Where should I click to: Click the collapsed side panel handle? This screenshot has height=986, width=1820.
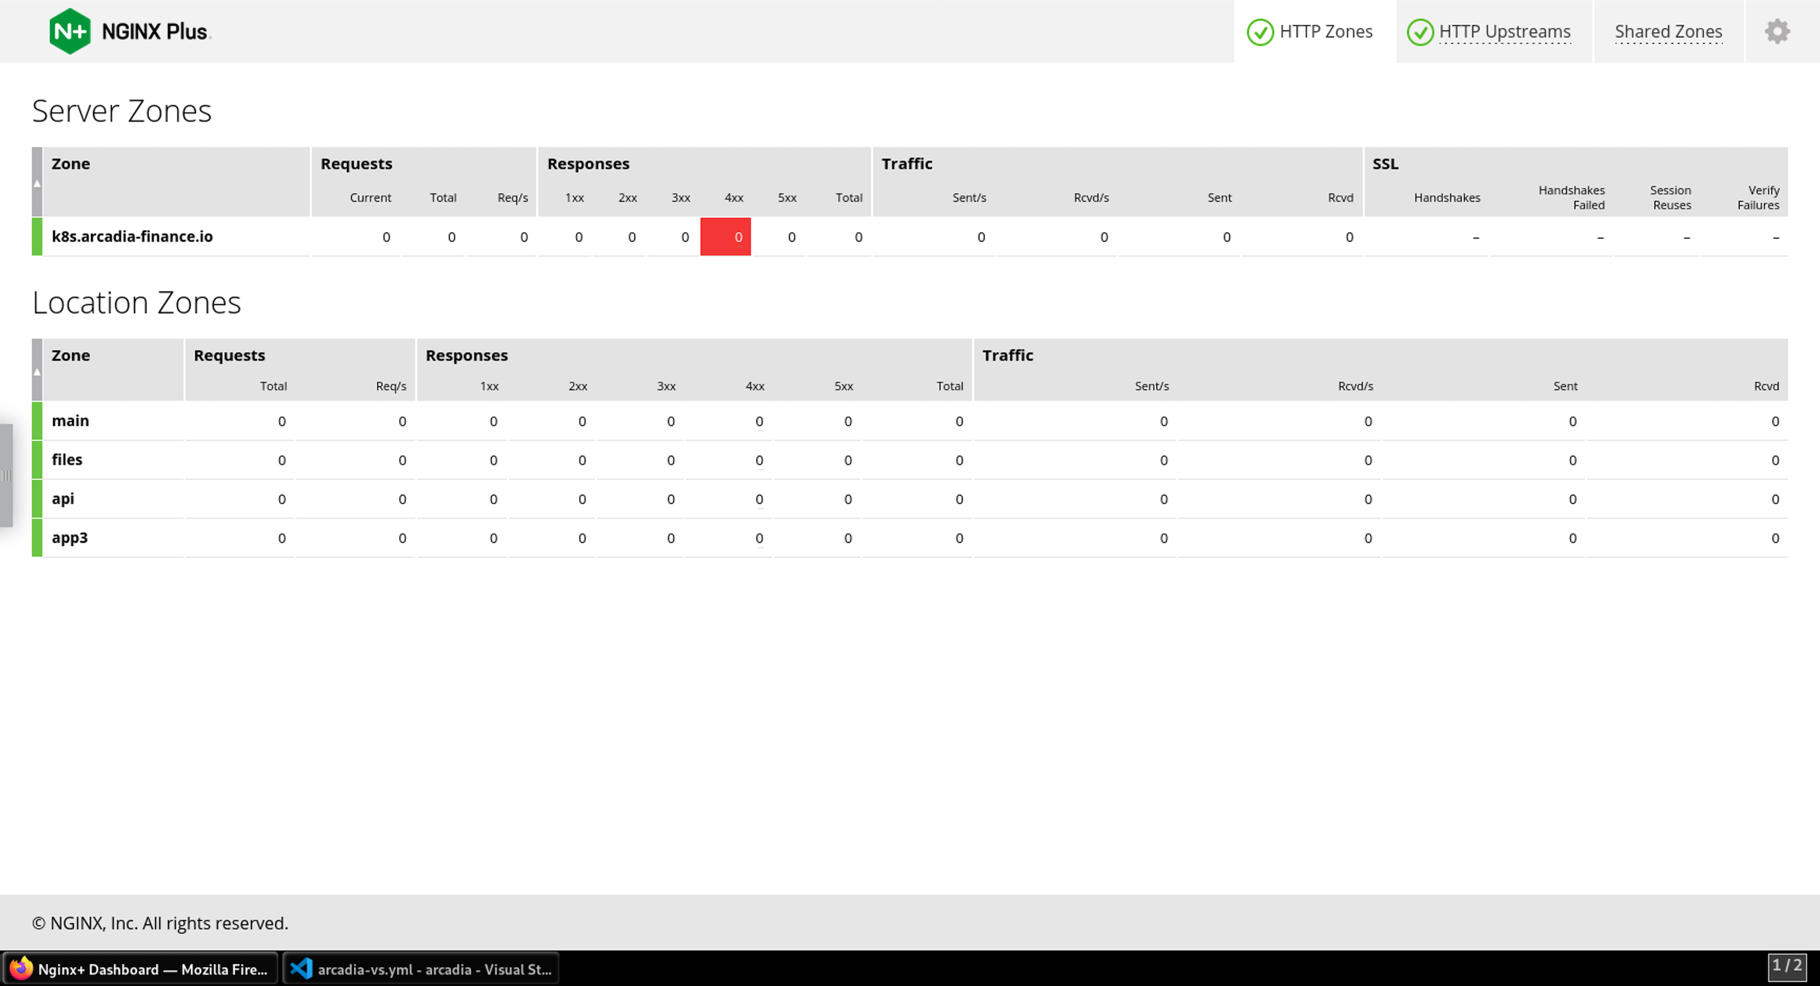(x=6, y=475)
